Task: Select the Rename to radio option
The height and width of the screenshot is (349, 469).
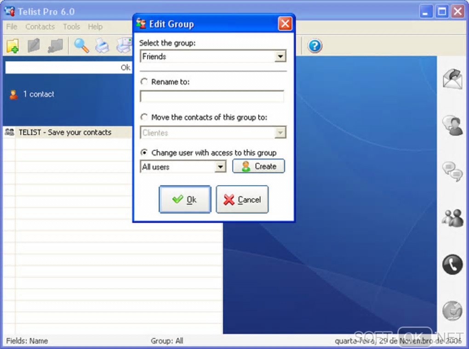Action: [144, 82]
